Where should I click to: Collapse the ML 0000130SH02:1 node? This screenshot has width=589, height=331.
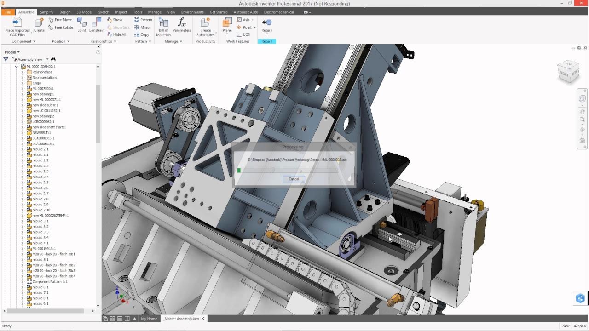click(17, 67)
